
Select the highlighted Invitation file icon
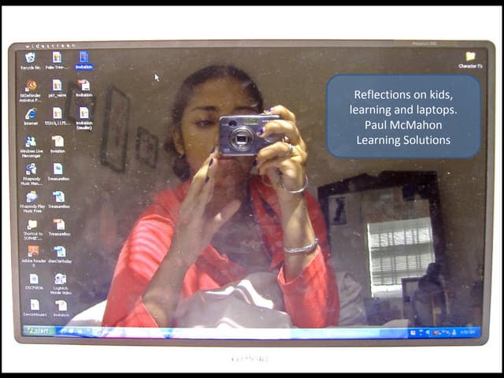pyautogui.click(x=83, y=58)
